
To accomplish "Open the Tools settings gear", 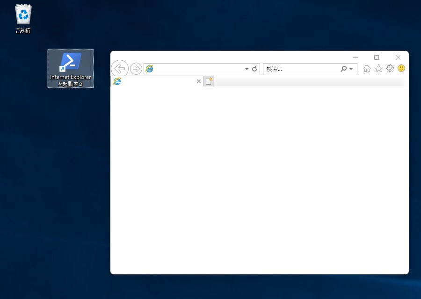I will pyautogui.click(x=390, y=68).
